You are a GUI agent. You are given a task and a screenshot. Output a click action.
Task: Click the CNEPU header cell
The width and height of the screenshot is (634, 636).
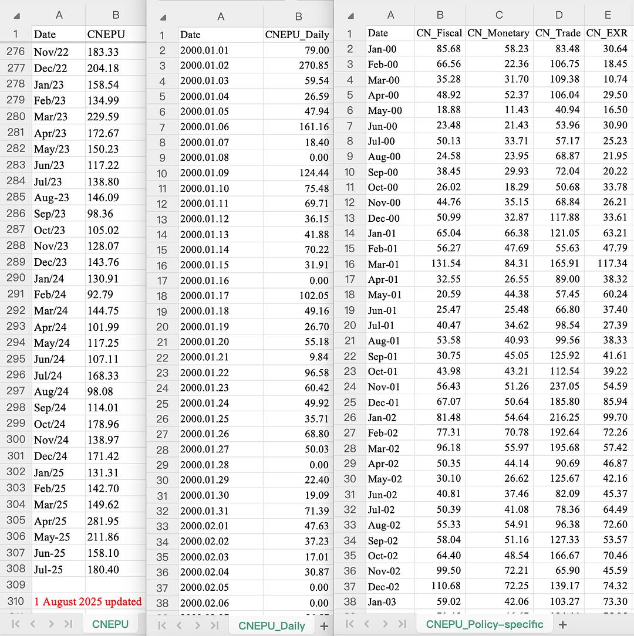[x=115, y=35]
